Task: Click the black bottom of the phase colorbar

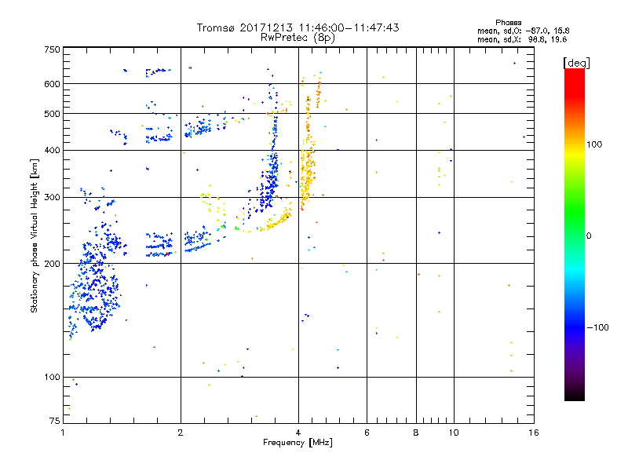Action: point(575,395)
